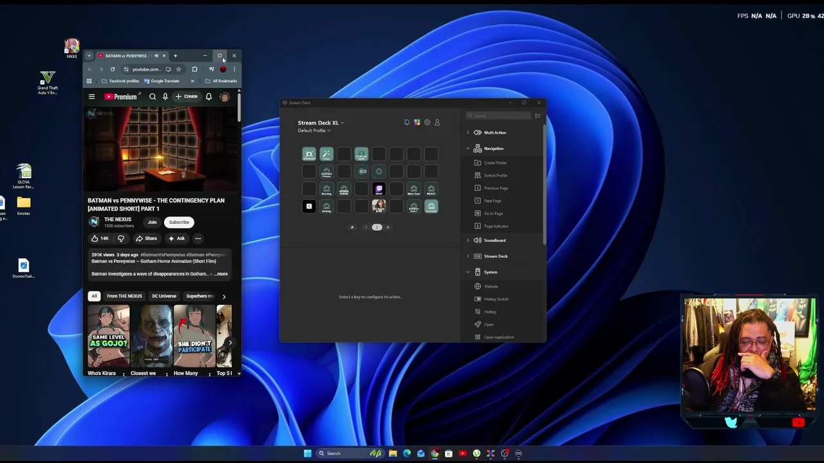Open YouTube search magnifier
The image size is (824, 463).
pos(153,96)
